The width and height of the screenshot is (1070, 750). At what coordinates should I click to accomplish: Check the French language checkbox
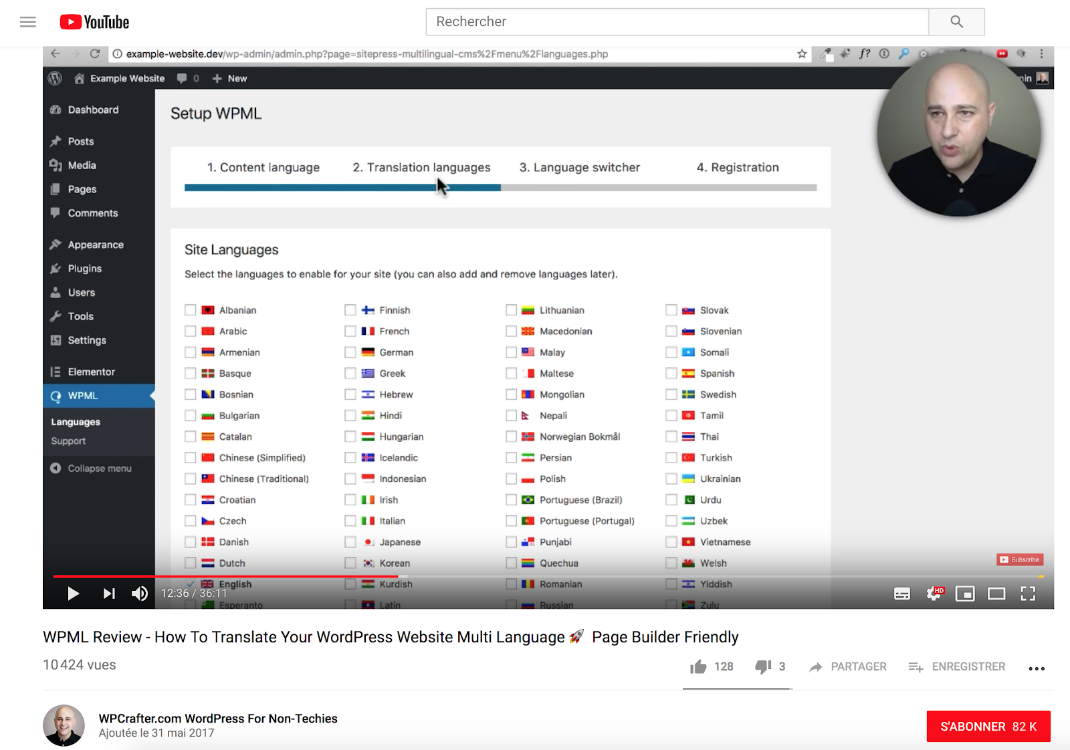pyautogui.click(x=350, y=332)
